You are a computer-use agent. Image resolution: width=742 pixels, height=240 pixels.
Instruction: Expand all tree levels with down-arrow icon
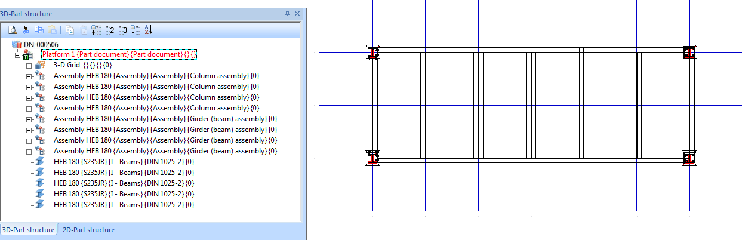coord(136,29)
